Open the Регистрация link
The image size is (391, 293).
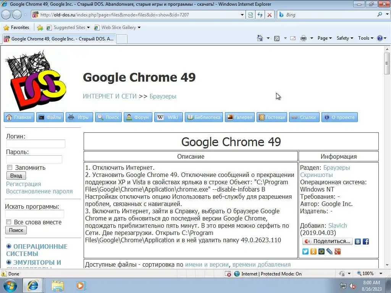click(23, 184)
